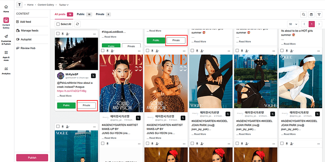Set MrKyleSP post to Private
The height and width of the screenshot is (162, 325).
coord(87,105)
